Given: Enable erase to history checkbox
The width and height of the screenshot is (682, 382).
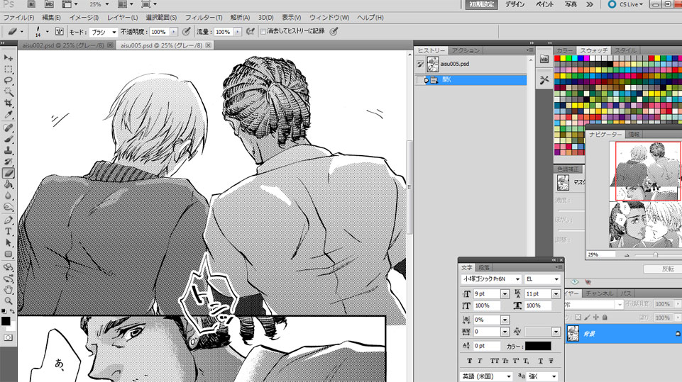Looking at the screenshot, I should pos(263,31).
